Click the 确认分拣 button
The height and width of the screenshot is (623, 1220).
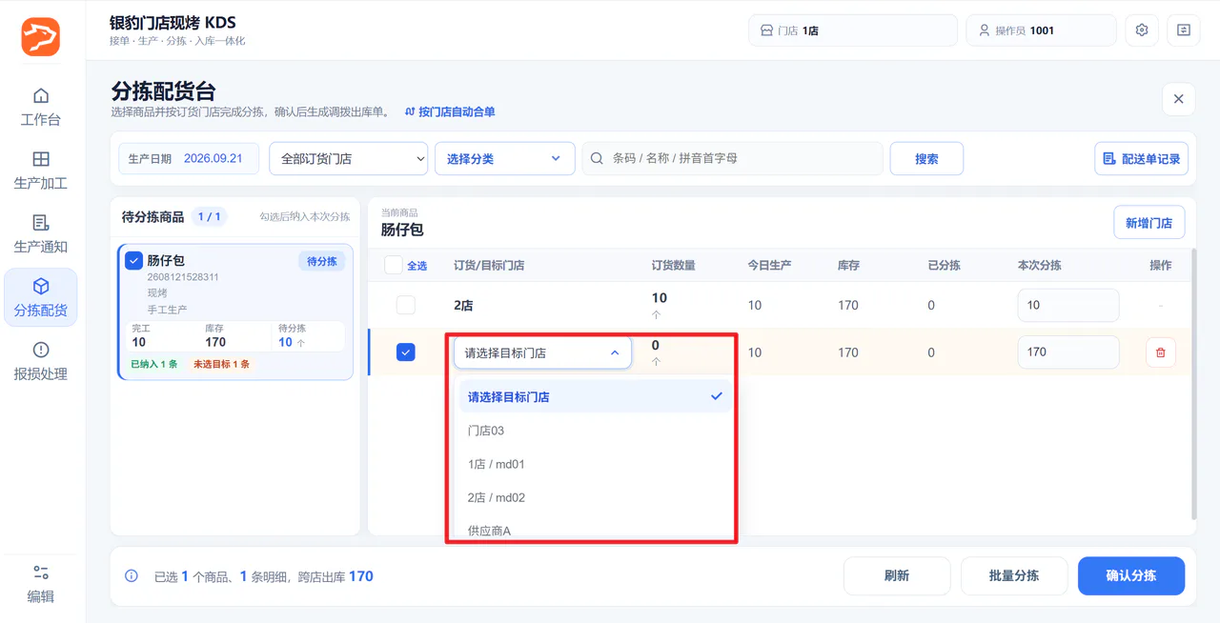1131,575
